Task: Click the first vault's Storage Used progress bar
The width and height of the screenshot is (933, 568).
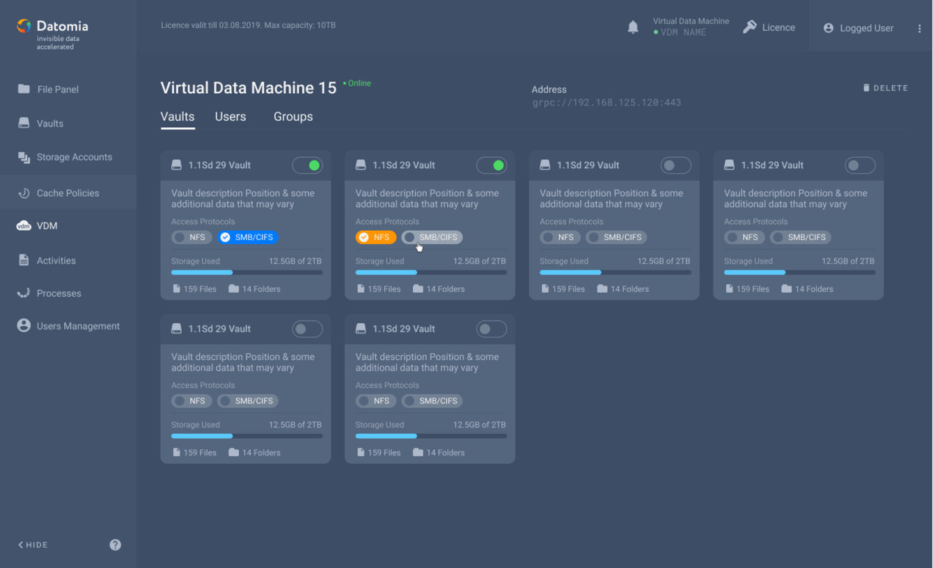Action: pyautogui.click(x=246, y=273)
